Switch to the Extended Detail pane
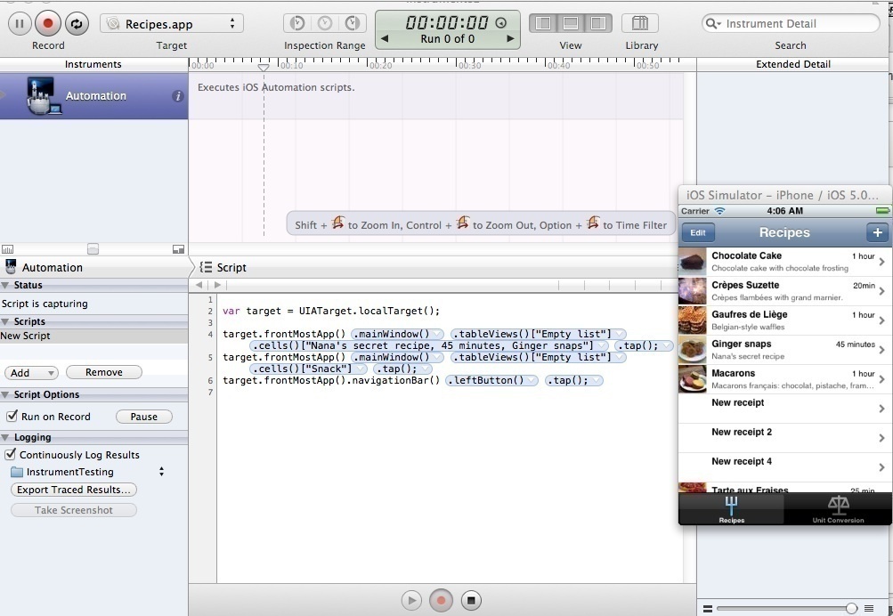The width and height of the screenshot is (893, 616). (x=792, y=63)
